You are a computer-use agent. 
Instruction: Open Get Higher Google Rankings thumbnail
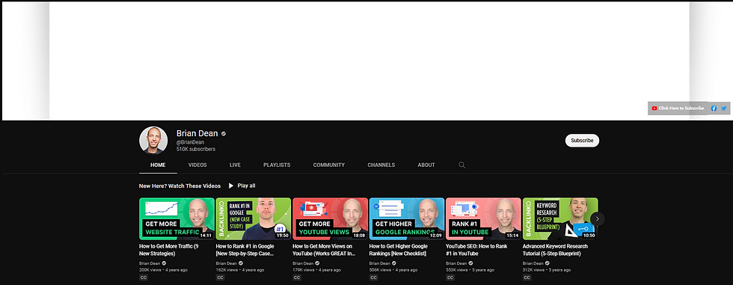coord(407,218)
